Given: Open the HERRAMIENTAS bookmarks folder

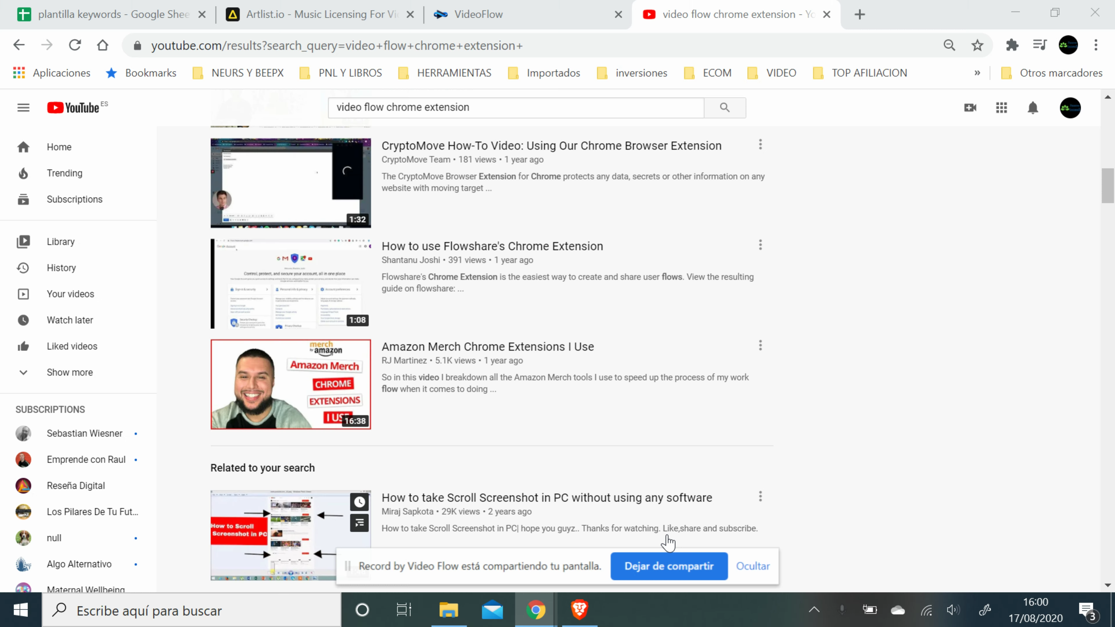Looking at the screenshot, I should tap(445, 73).
